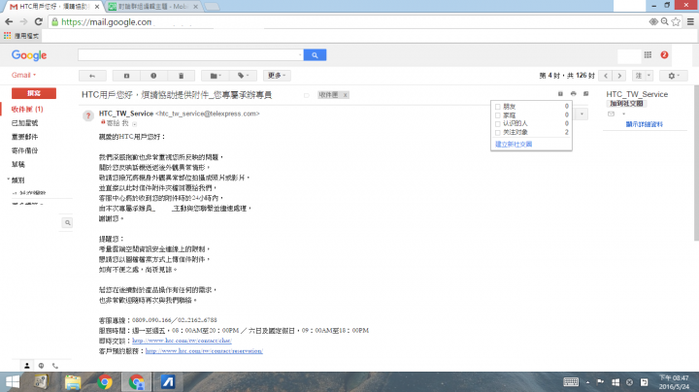Expand the 更多 (More) actions menu
Viewport: 699px width, 392px height.
tap(277, 76)
